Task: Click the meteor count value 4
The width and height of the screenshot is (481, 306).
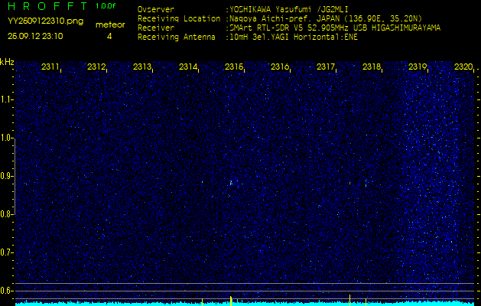Action: (x=109, y=36)
